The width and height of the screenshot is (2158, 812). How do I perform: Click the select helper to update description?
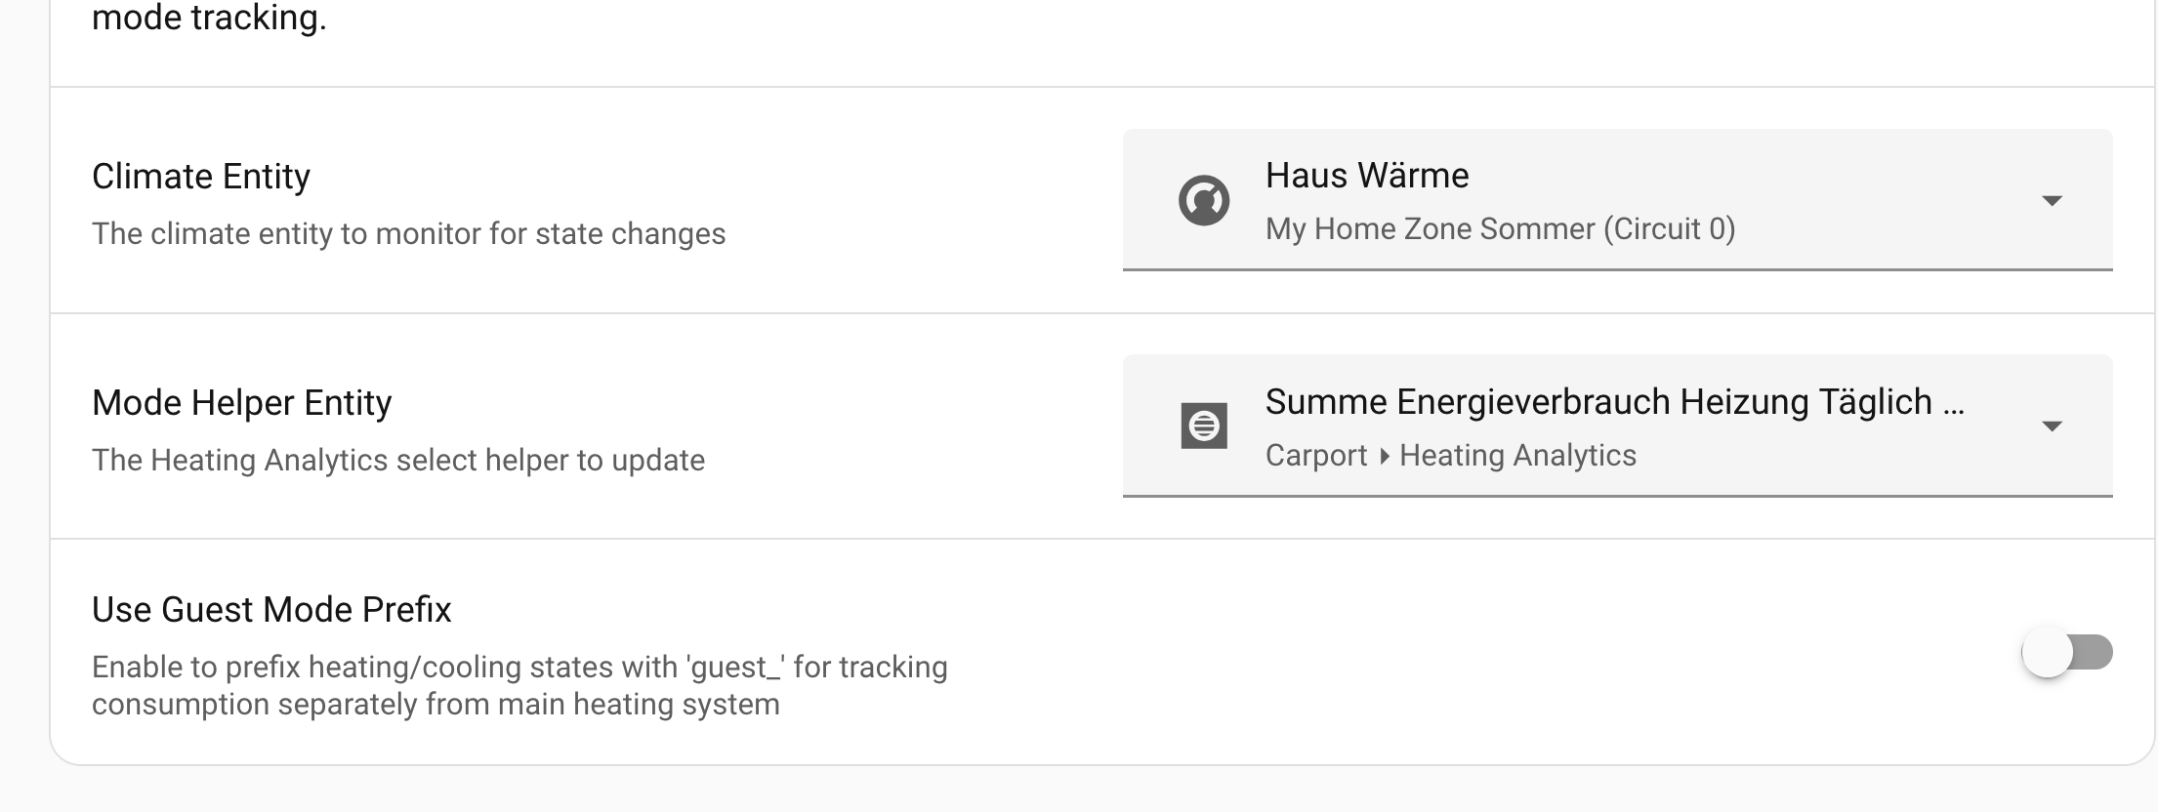pos(398,461)
